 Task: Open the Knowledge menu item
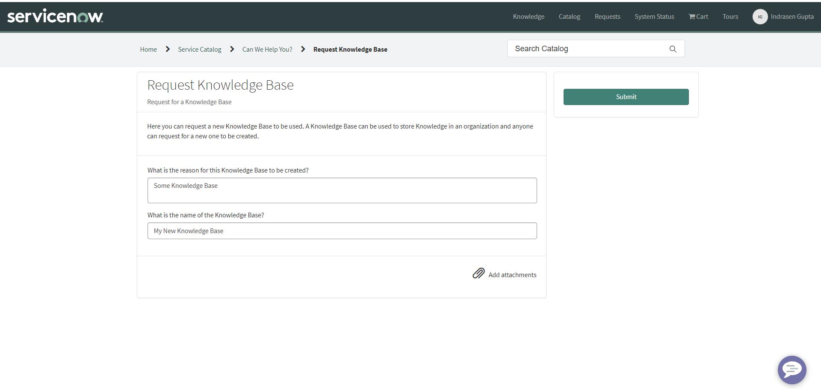(x=529, y=17)
